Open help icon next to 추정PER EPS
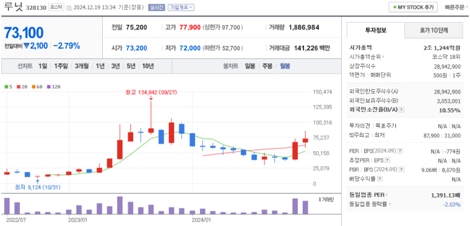This screenshot has height=226, width=470. [x=387, y=160]
